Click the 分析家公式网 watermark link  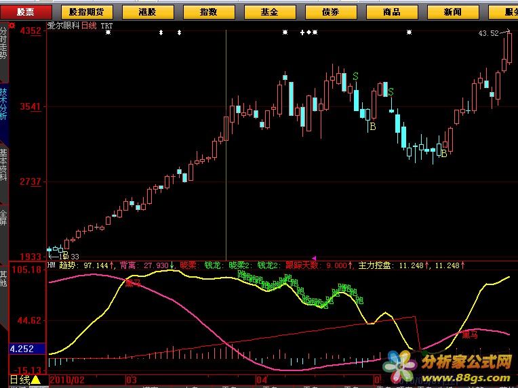tap(466, 361)
